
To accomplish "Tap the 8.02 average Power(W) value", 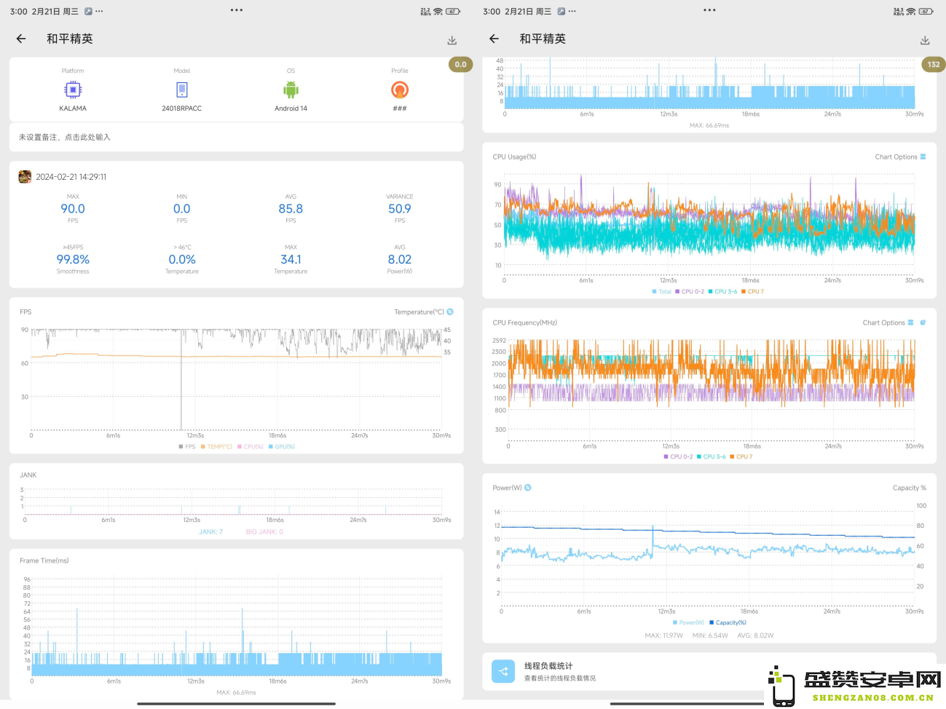I will click(400, 260).
